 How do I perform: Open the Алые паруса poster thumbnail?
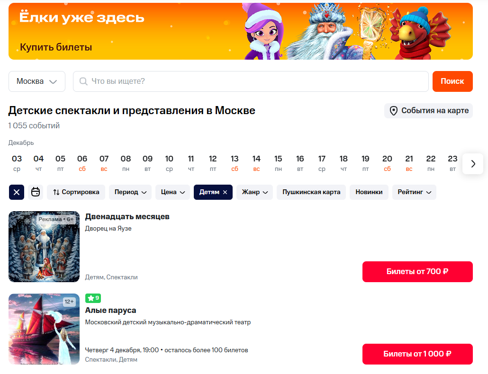(44, 329)
